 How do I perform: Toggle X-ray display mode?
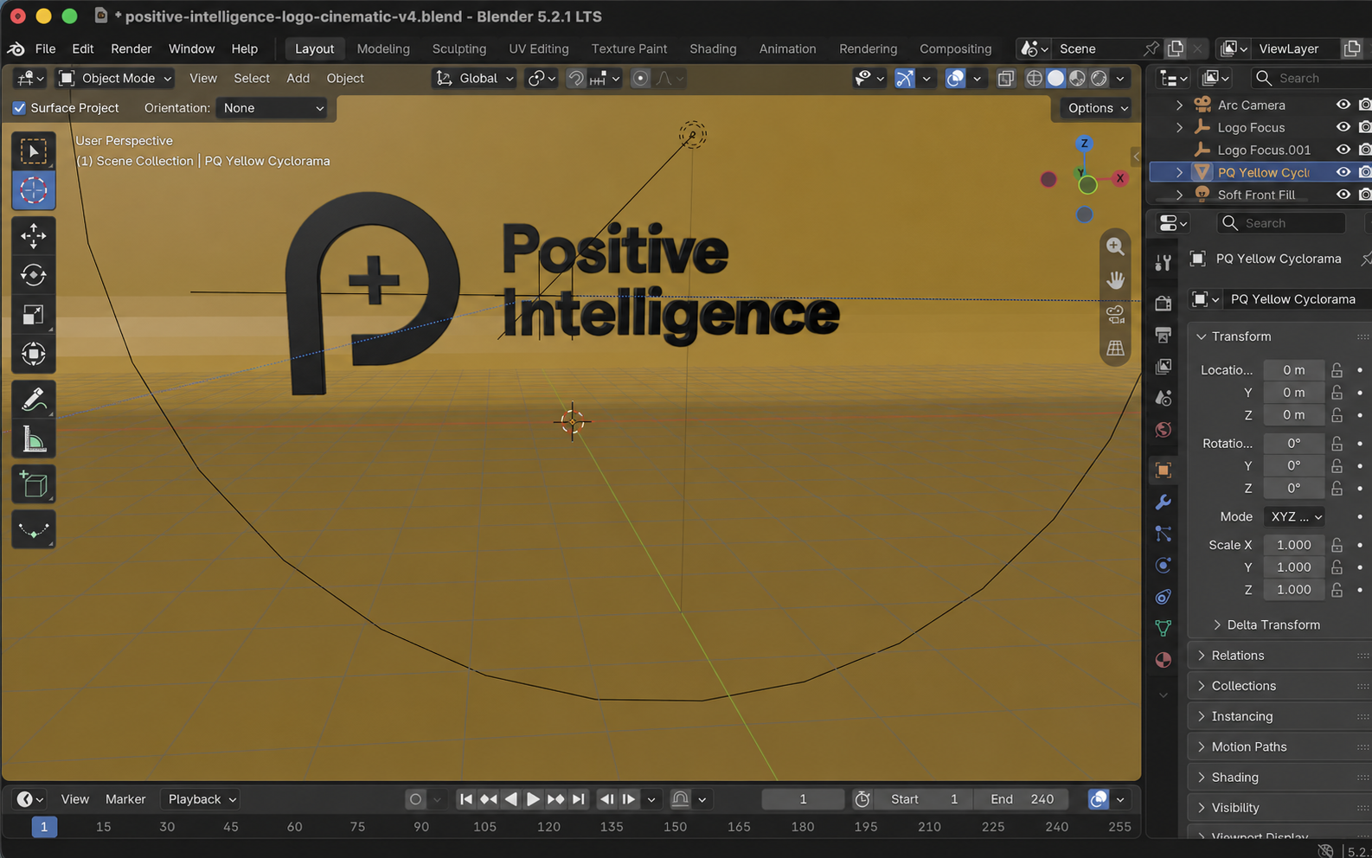pos(1005,79)
